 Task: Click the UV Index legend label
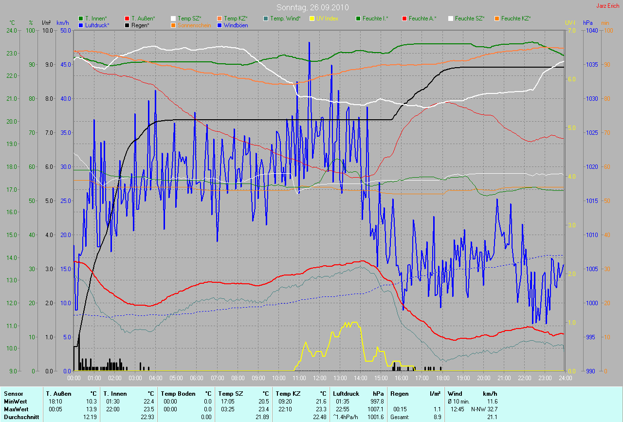pos(327,18)
